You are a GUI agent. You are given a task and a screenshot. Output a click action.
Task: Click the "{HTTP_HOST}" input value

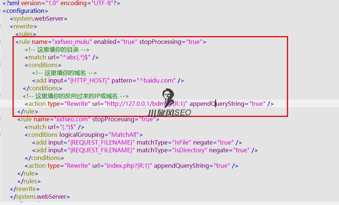(89, 81)
